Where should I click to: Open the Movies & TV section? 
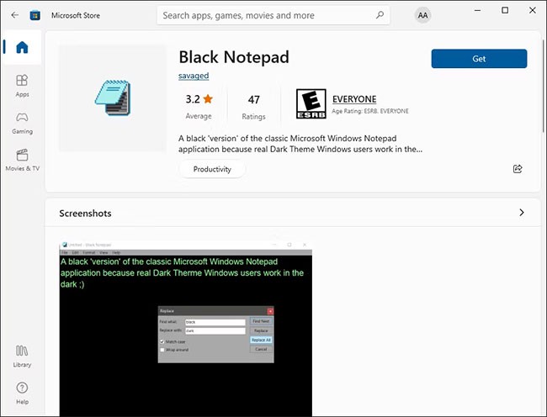coord(22,159)
